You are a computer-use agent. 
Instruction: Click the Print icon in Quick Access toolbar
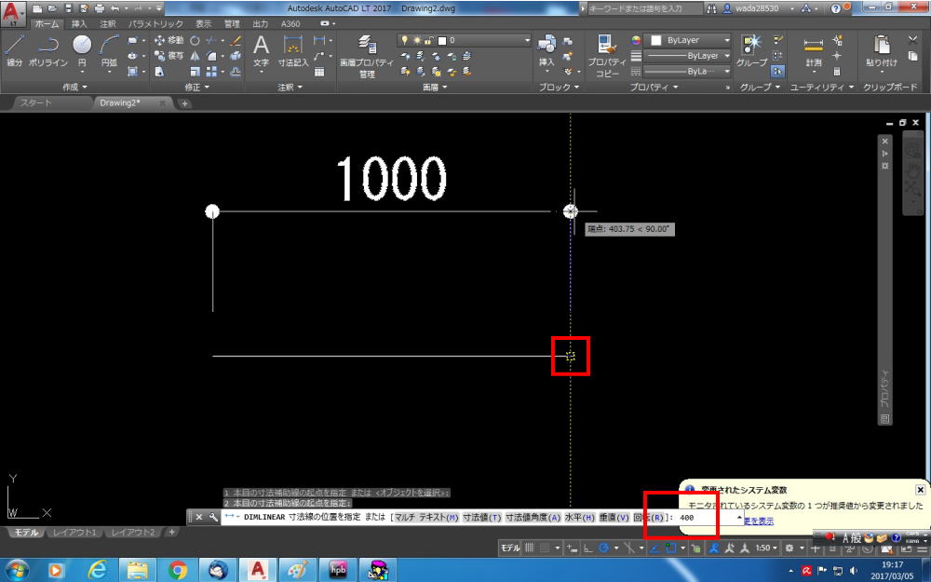coord(100,8)
